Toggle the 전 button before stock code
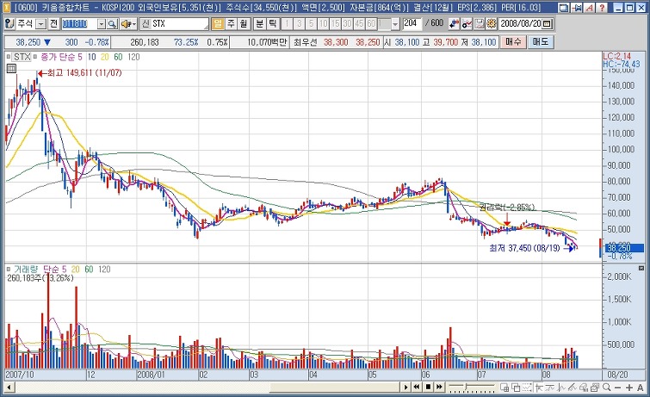The image size is (650, 397). tap(54, 24)
